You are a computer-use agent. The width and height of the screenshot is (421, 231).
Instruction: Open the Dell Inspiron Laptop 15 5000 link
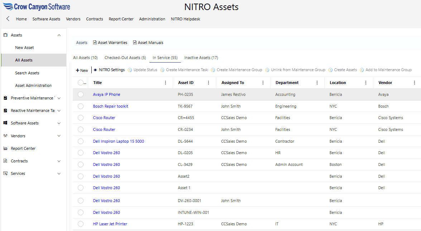coord(118,141)
